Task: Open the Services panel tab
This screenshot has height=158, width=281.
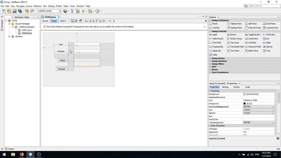Action: click(19, 17)
